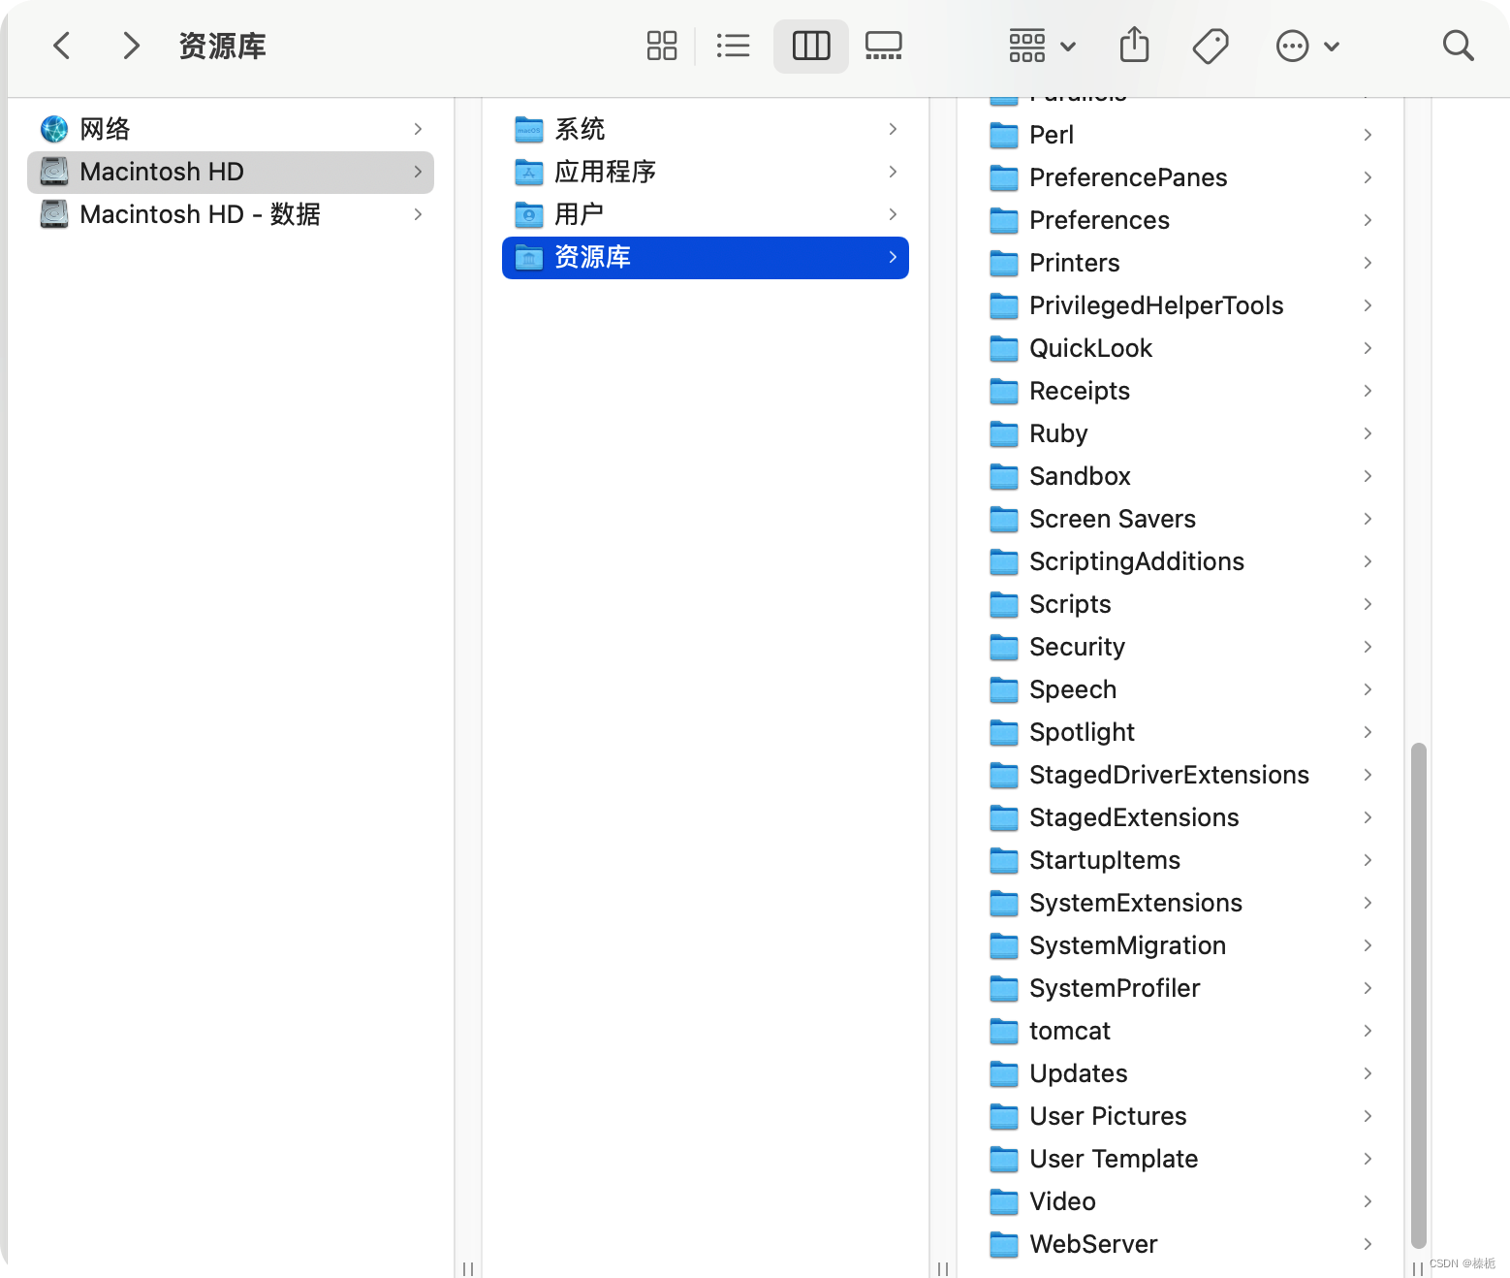
Task: Click the 应用程序 folder icon
Action: pyautogui.click(x=528, y=172)
